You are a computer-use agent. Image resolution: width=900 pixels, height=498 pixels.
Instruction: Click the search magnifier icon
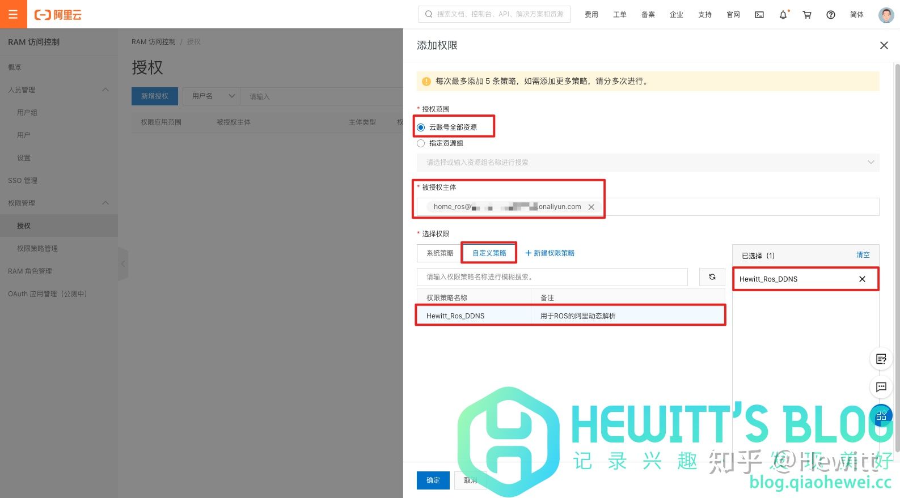click(x=429, y=14)
